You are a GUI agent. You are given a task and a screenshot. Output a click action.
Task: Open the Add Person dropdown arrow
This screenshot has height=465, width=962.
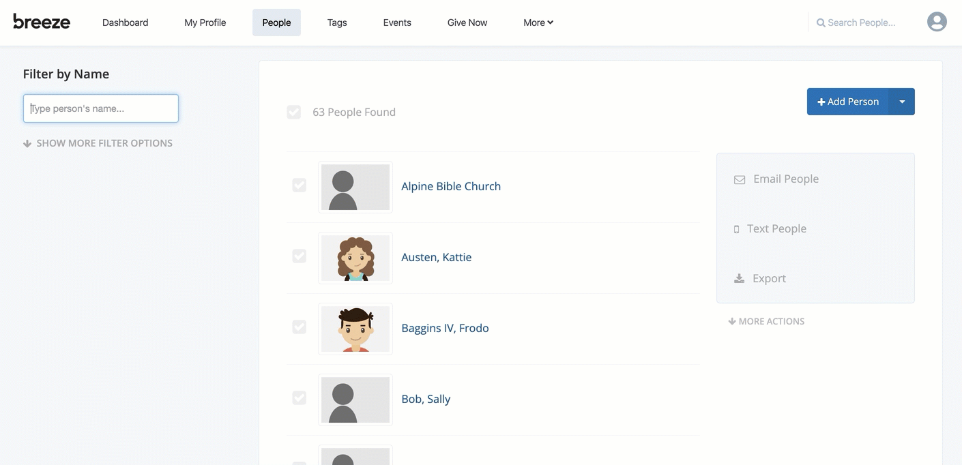(x=902, y=102)
